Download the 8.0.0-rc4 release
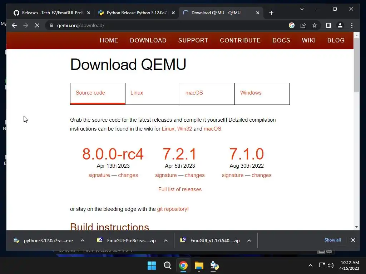Viewport: 366px width, 274px height. 113,154
